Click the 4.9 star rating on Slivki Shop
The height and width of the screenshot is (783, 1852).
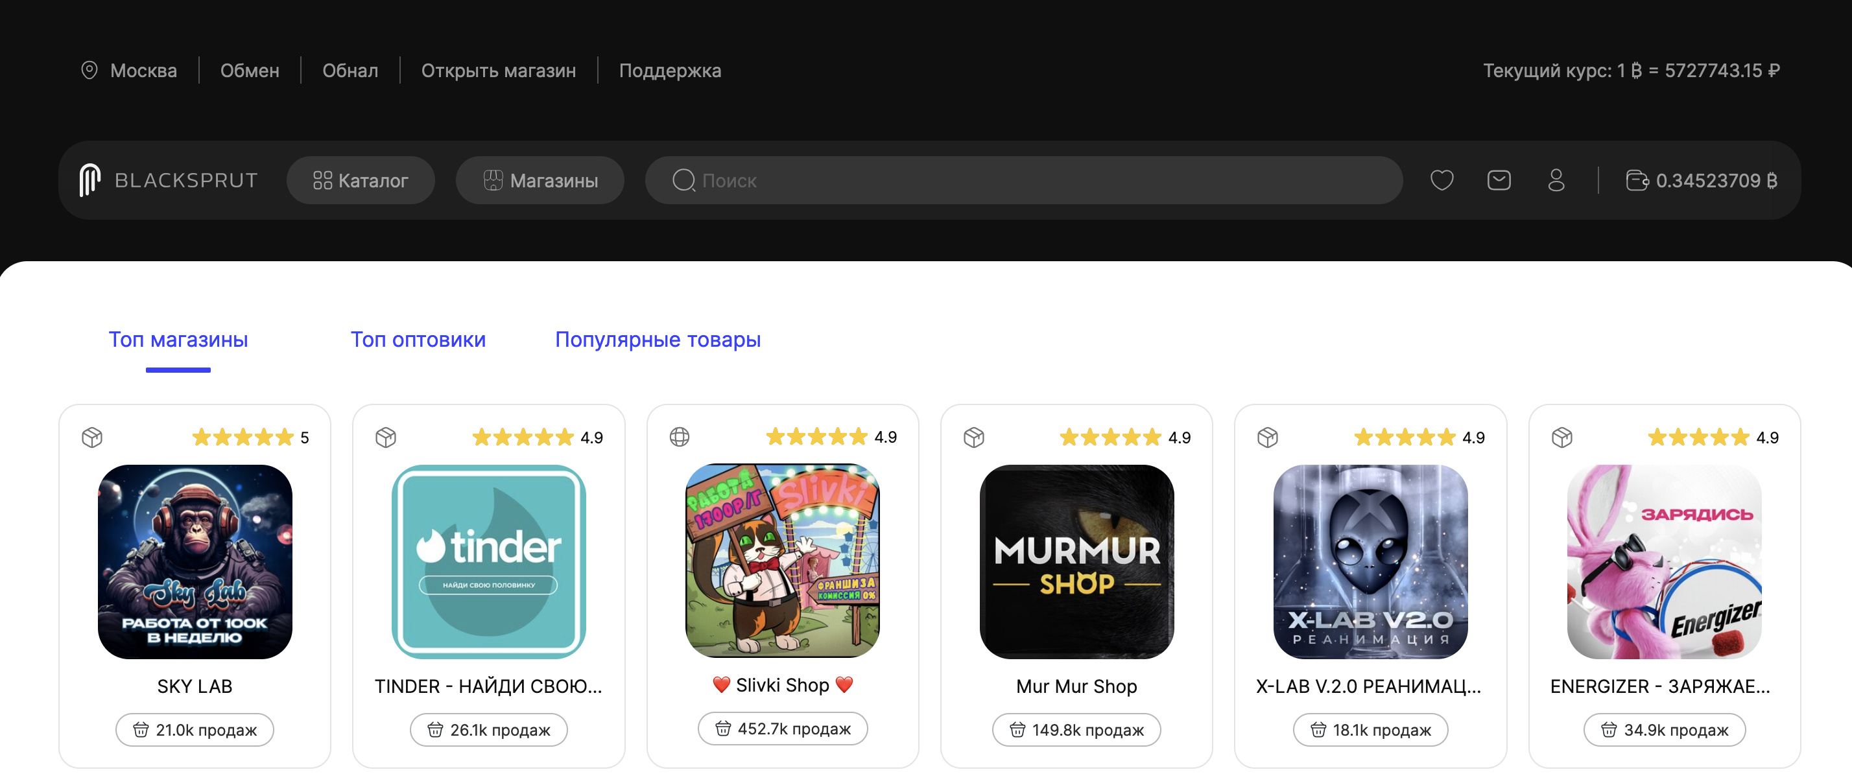832,436
